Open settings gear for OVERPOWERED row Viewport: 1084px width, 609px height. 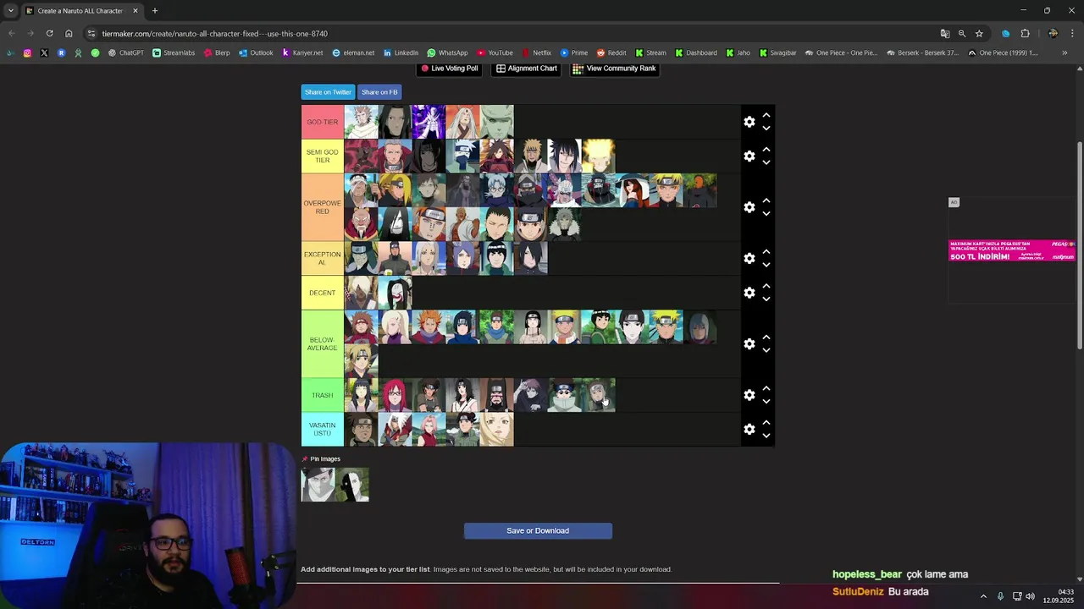coord(749,207)
